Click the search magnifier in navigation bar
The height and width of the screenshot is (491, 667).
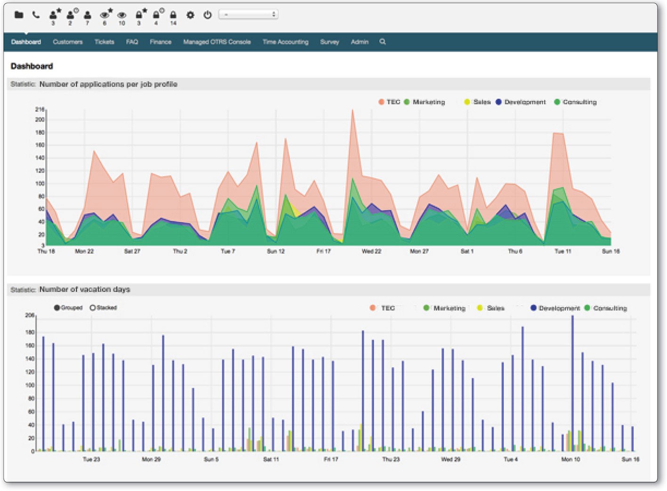[x=383, y=42]
